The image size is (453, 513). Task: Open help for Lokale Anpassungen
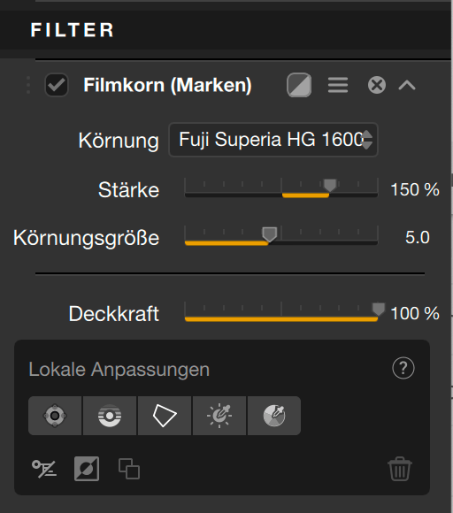[403, 368]
